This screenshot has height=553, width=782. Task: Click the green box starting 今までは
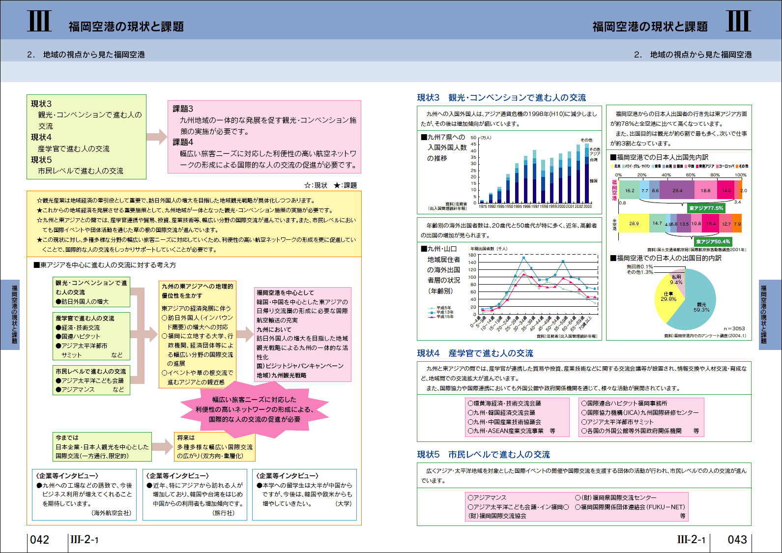point(102,447)
